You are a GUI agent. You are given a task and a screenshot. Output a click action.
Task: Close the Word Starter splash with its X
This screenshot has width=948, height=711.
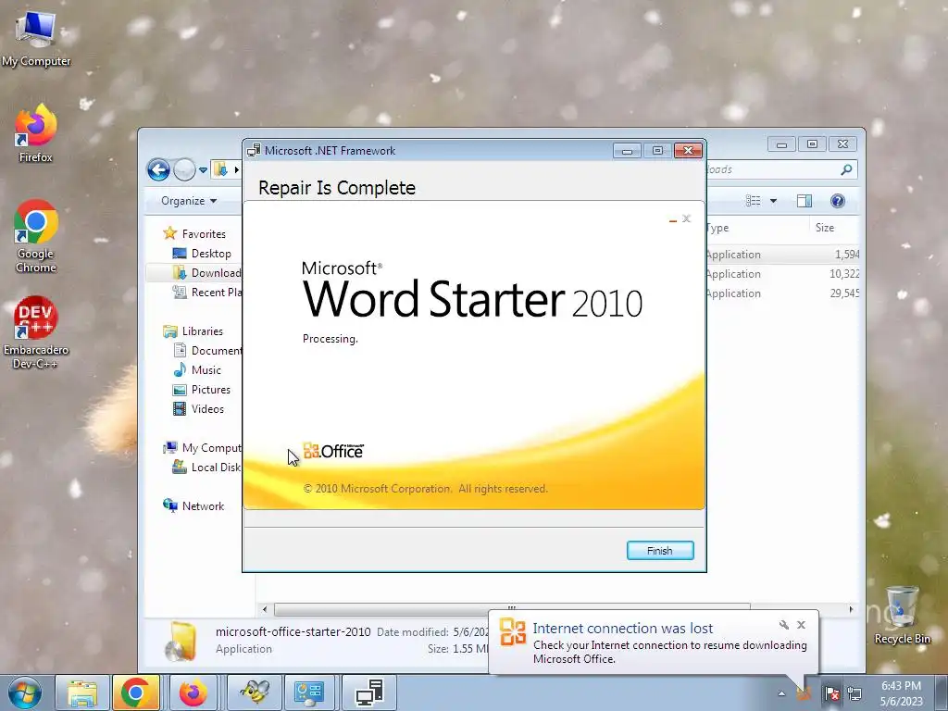pyautogui.click(x=686, y=218)
